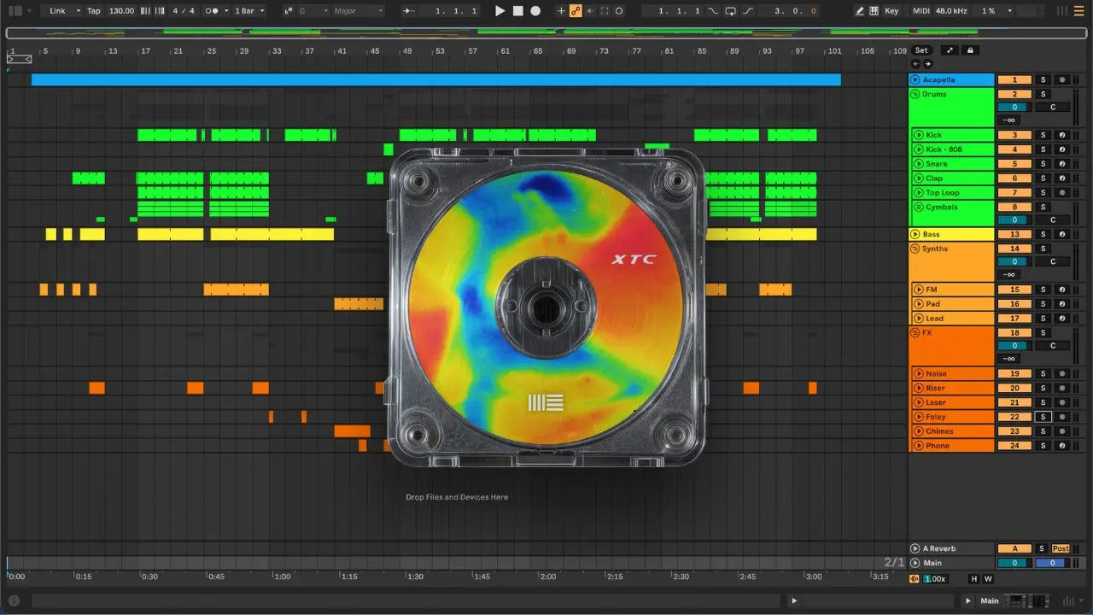Unfold the Drums group track
Image resolution: width=1093 pixels, height=615 pixels.
click(915, 94)
